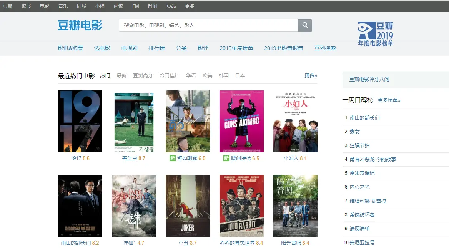Select the 热门 filter tab
Viewport: 449px width, 249px height.
pyautogui.click(x=105, y=76)
